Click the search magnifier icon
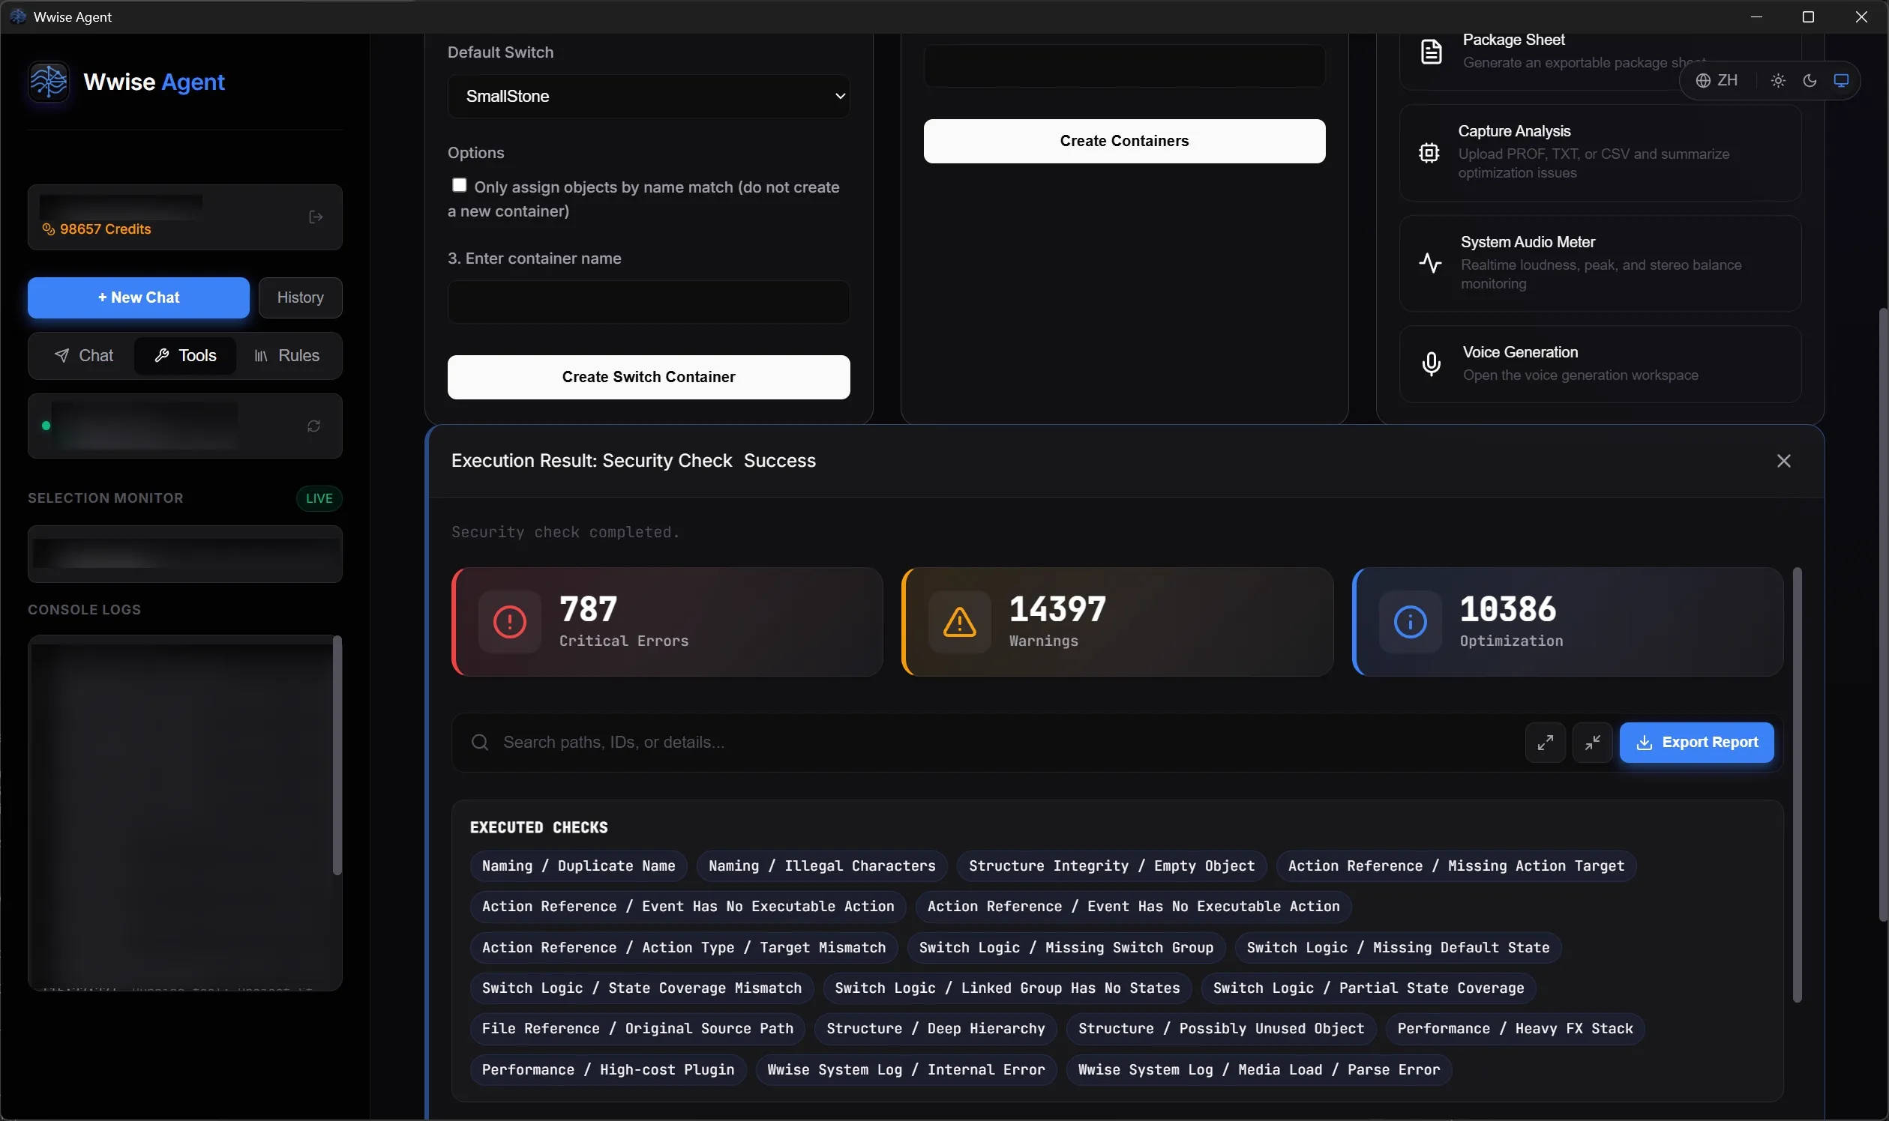Image resolution: width=1889 pixels, height=1121 pixels. pyautogui.click(x=480, y=743)
